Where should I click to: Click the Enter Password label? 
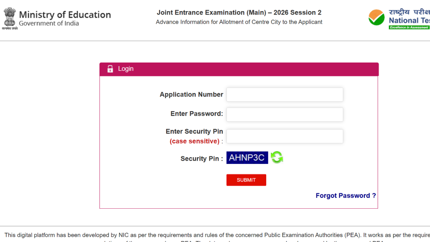point(196,114)
